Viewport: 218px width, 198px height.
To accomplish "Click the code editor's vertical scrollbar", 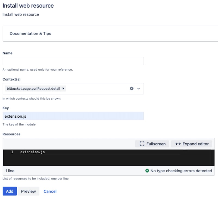I will point(213,158).
